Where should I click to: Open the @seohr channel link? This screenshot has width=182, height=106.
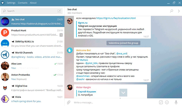tap(80, 79)
